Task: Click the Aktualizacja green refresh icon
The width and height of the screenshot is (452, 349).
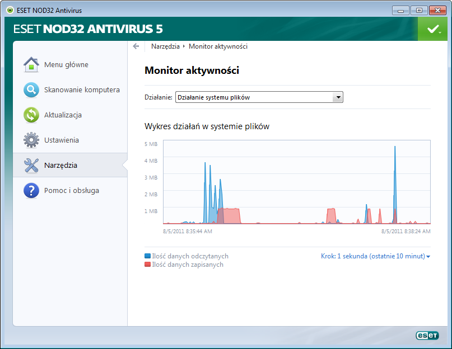Action: 31,115
